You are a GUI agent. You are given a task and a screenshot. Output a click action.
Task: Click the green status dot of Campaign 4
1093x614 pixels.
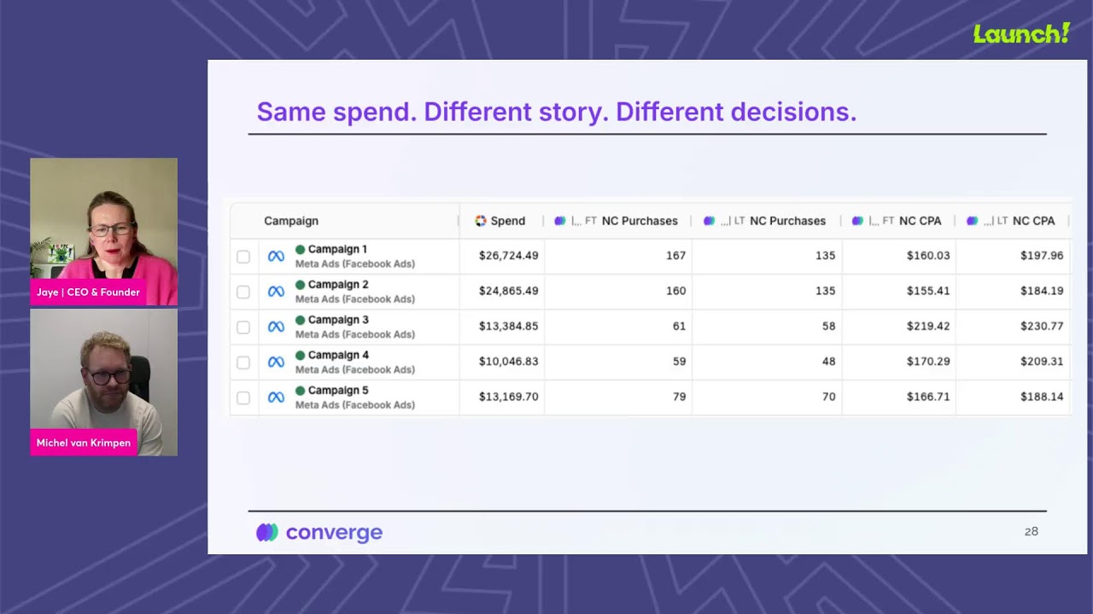click(x=300, y=356)
